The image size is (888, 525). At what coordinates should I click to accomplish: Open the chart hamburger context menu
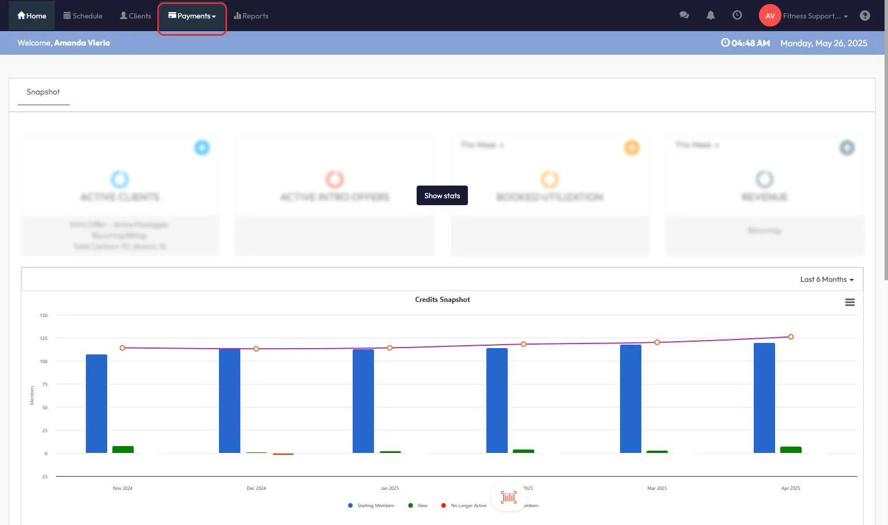pos(849,303)
